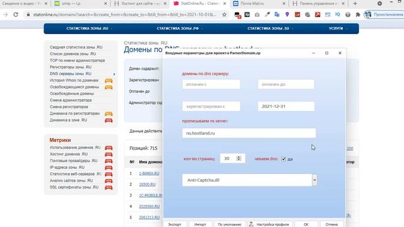Viewport: 404px width, 227px height.
Task: Click the camera extension icon
Action: tap(257, 15)
